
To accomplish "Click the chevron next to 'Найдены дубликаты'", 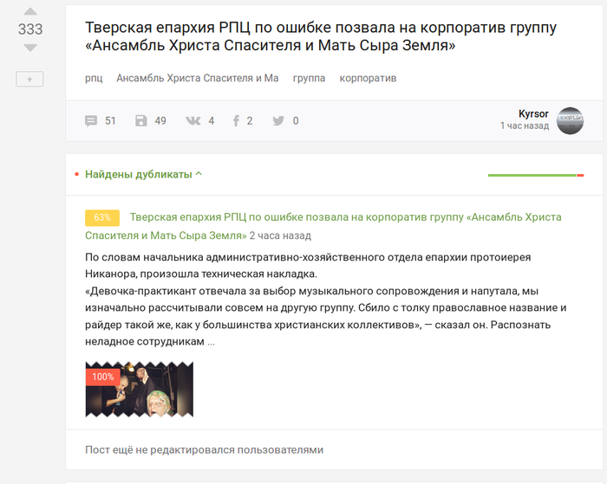I will (x=199, y=174).
